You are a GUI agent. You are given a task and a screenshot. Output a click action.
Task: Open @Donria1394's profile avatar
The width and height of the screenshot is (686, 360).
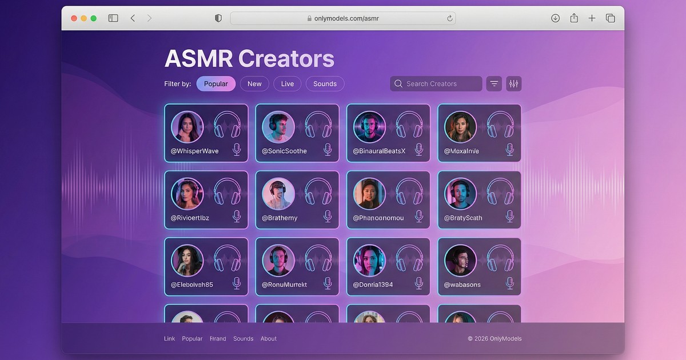[369, 260]
